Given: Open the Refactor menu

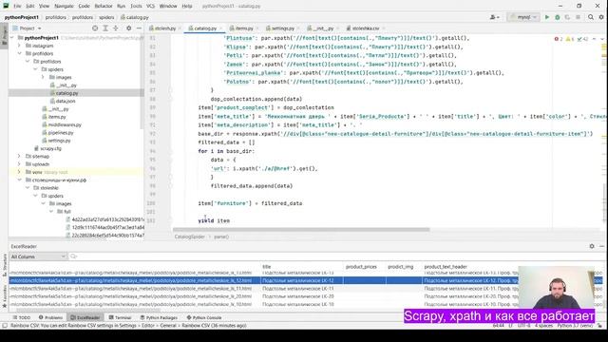Looking at the screenshot, I should [104, 7].
